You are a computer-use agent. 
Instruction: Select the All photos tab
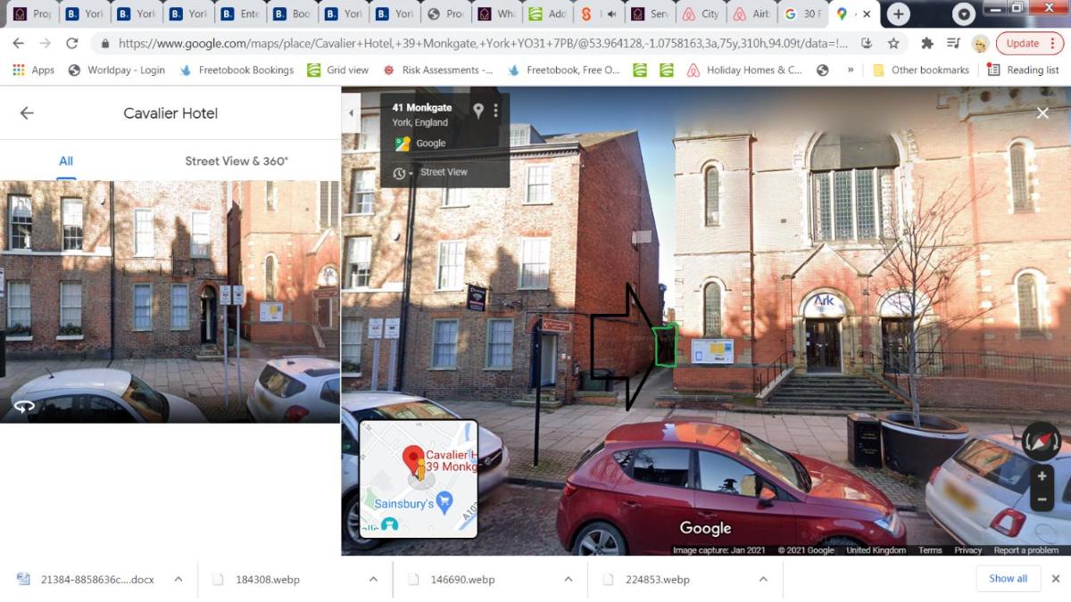coord(66,161)
